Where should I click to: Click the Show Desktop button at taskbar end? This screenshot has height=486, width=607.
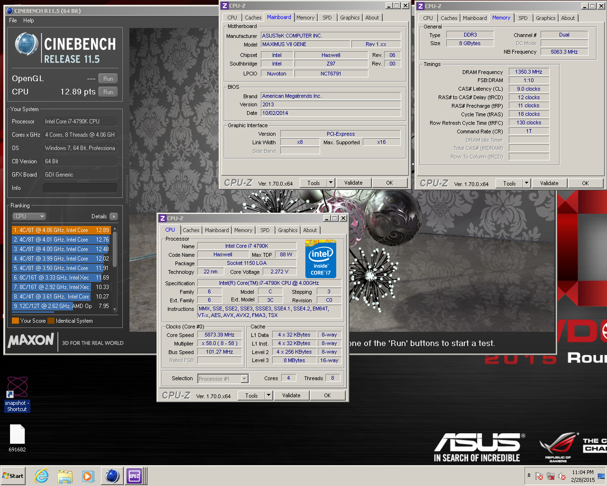click(602, 476)
